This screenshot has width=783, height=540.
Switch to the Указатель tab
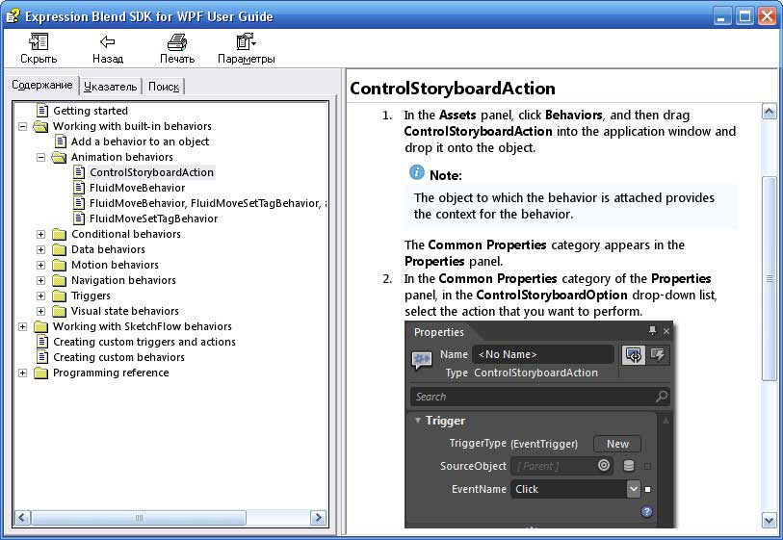pyautogui.click(x=111, y=87)
